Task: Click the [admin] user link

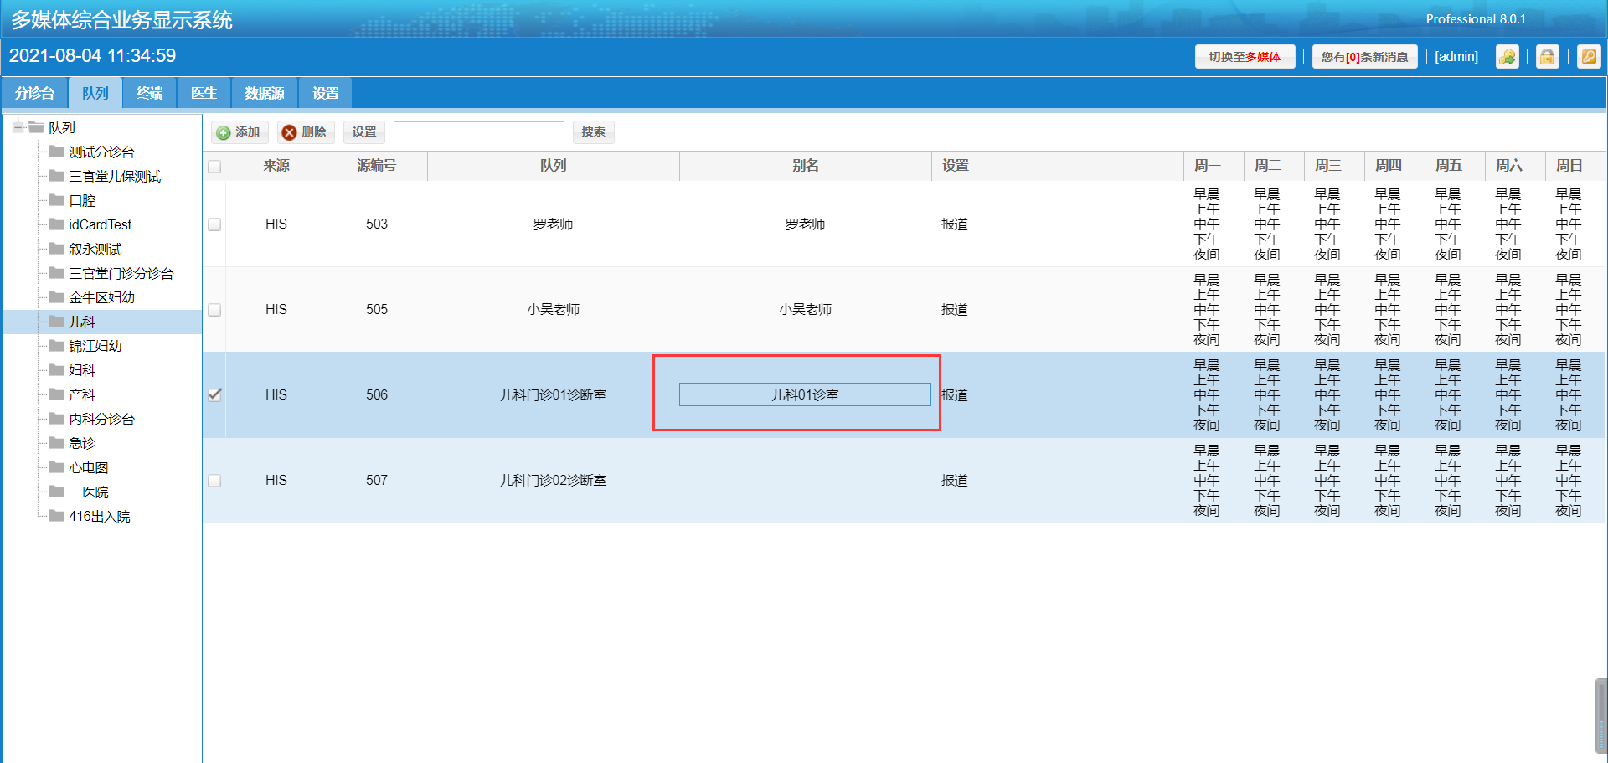Action: [1456, 57]
